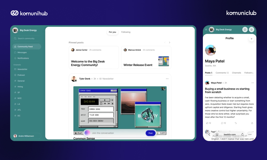Switch to the Channels profile tab
This screenshot has width=267, height=160.
coord(236,73)
